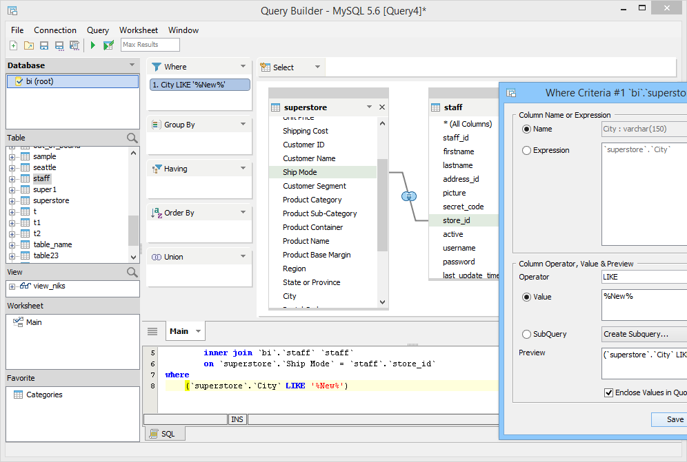Screen dimensions: 687x462
Task: Click the superstore table header icon
Action: 276,107
